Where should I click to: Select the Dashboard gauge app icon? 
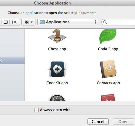(x=57, y=98)
